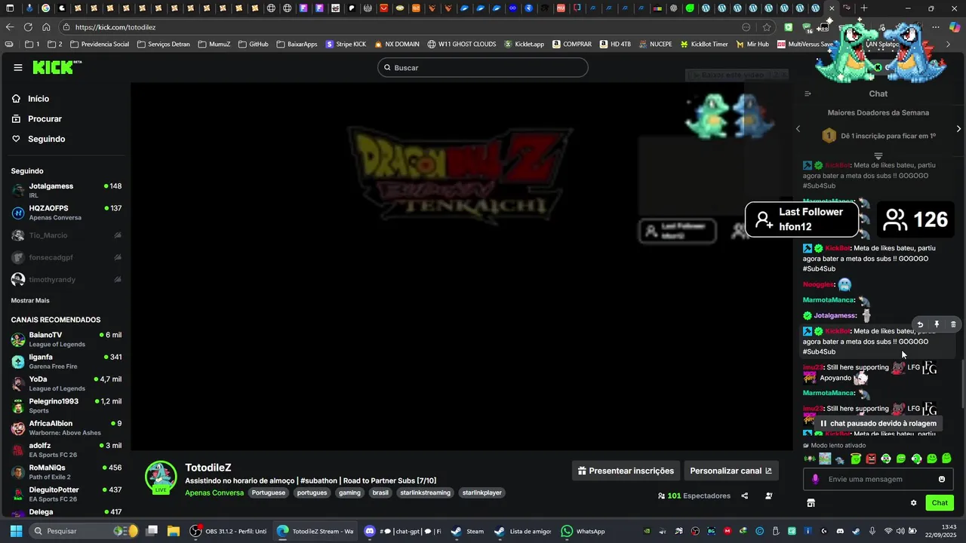Open recommended channel AfricaAlbion

[x=66, y=428]
